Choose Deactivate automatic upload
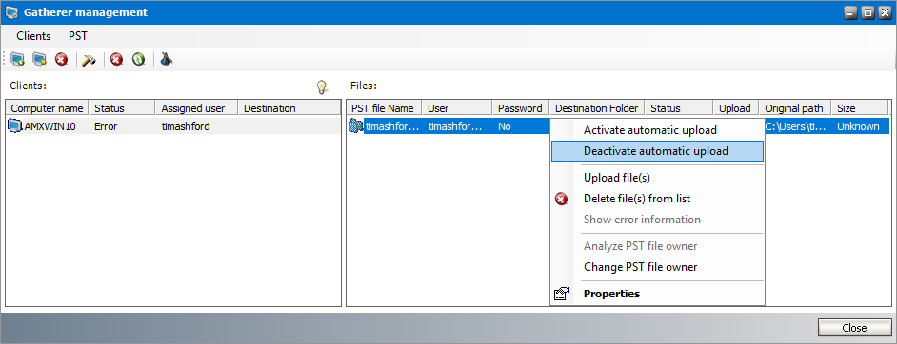The width and height of the screenshot is (897, 344). click(657, 151)
